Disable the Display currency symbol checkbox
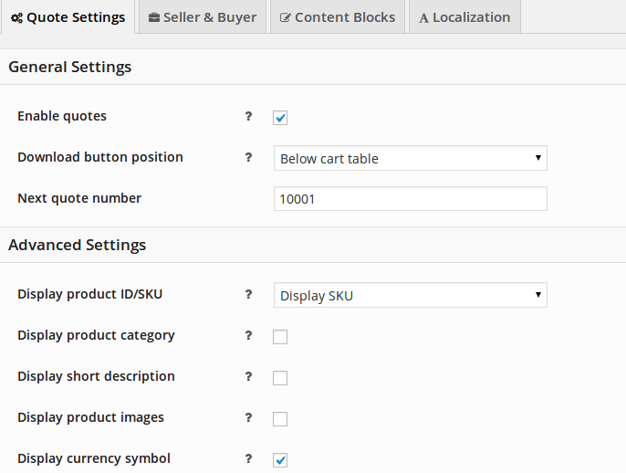 pyautogui.click(x=280, y=460)
